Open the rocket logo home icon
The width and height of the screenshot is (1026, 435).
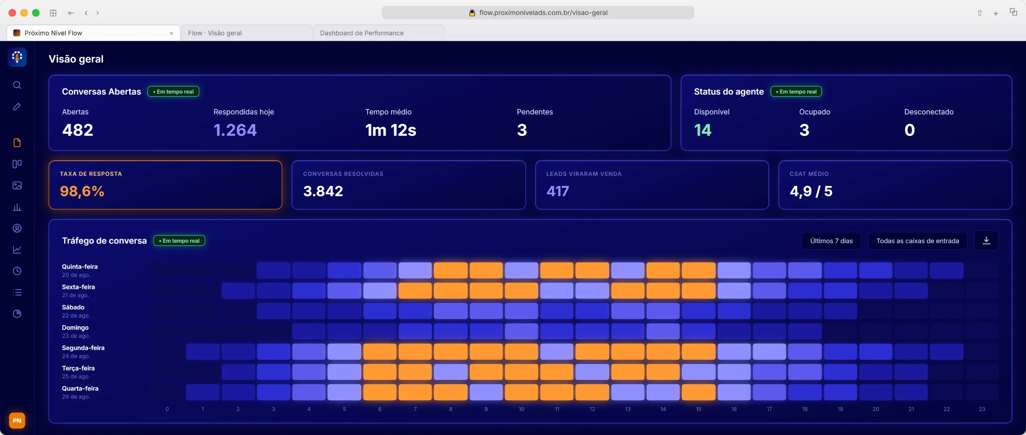(17, 57)
